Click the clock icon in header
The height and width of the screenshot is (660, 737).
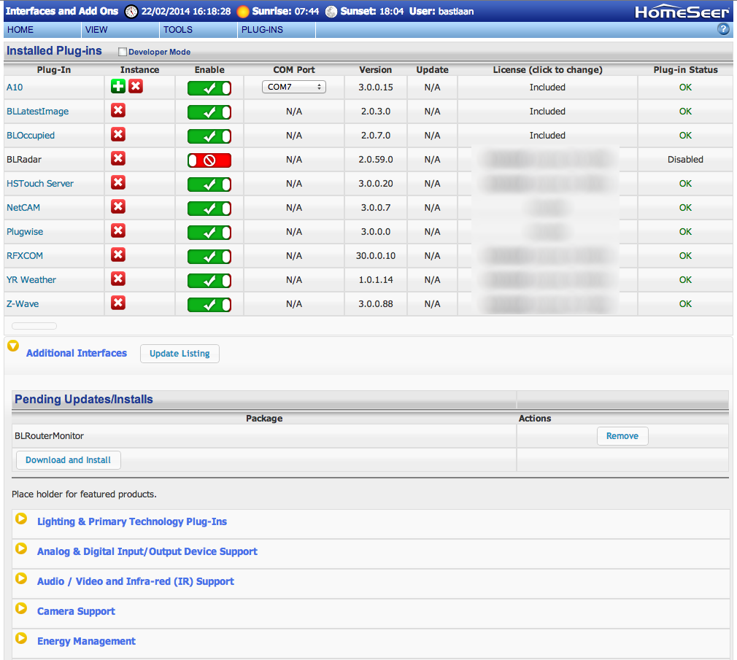(x=131, y=12)
